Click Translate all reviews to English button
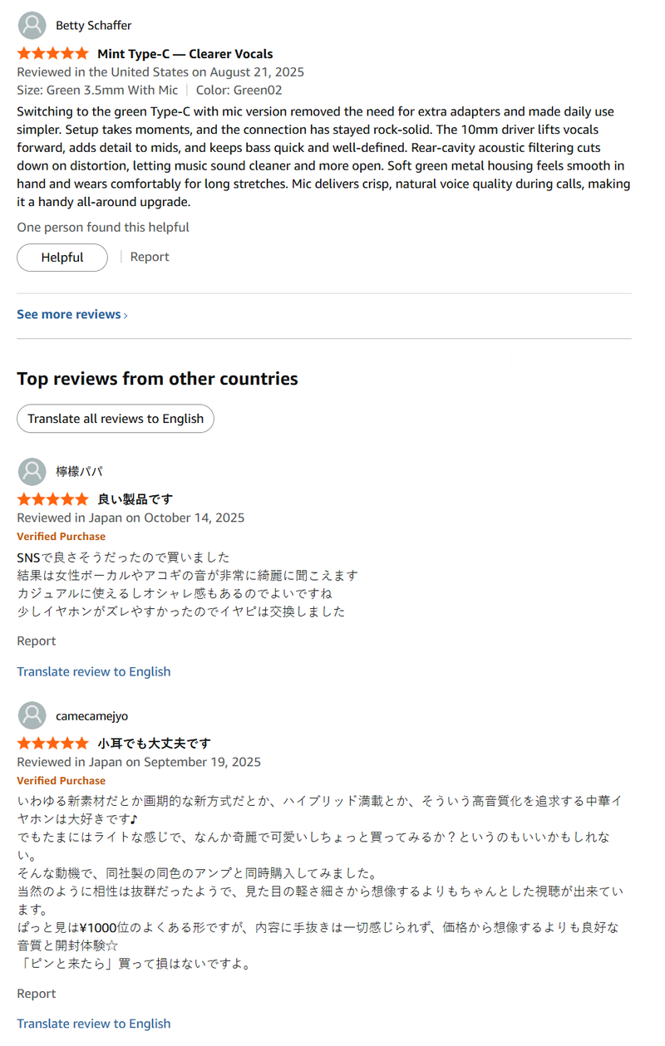Image resolution: width=665 pixels, height=1046 pixels. (116, 419)
